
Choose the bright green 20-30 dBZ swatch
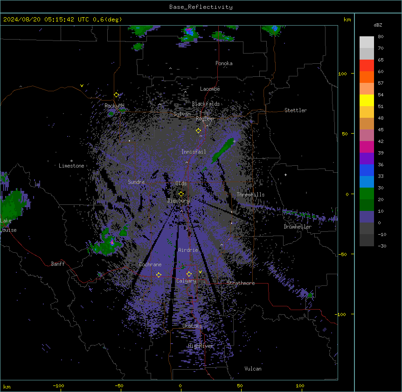click(367, 194)
